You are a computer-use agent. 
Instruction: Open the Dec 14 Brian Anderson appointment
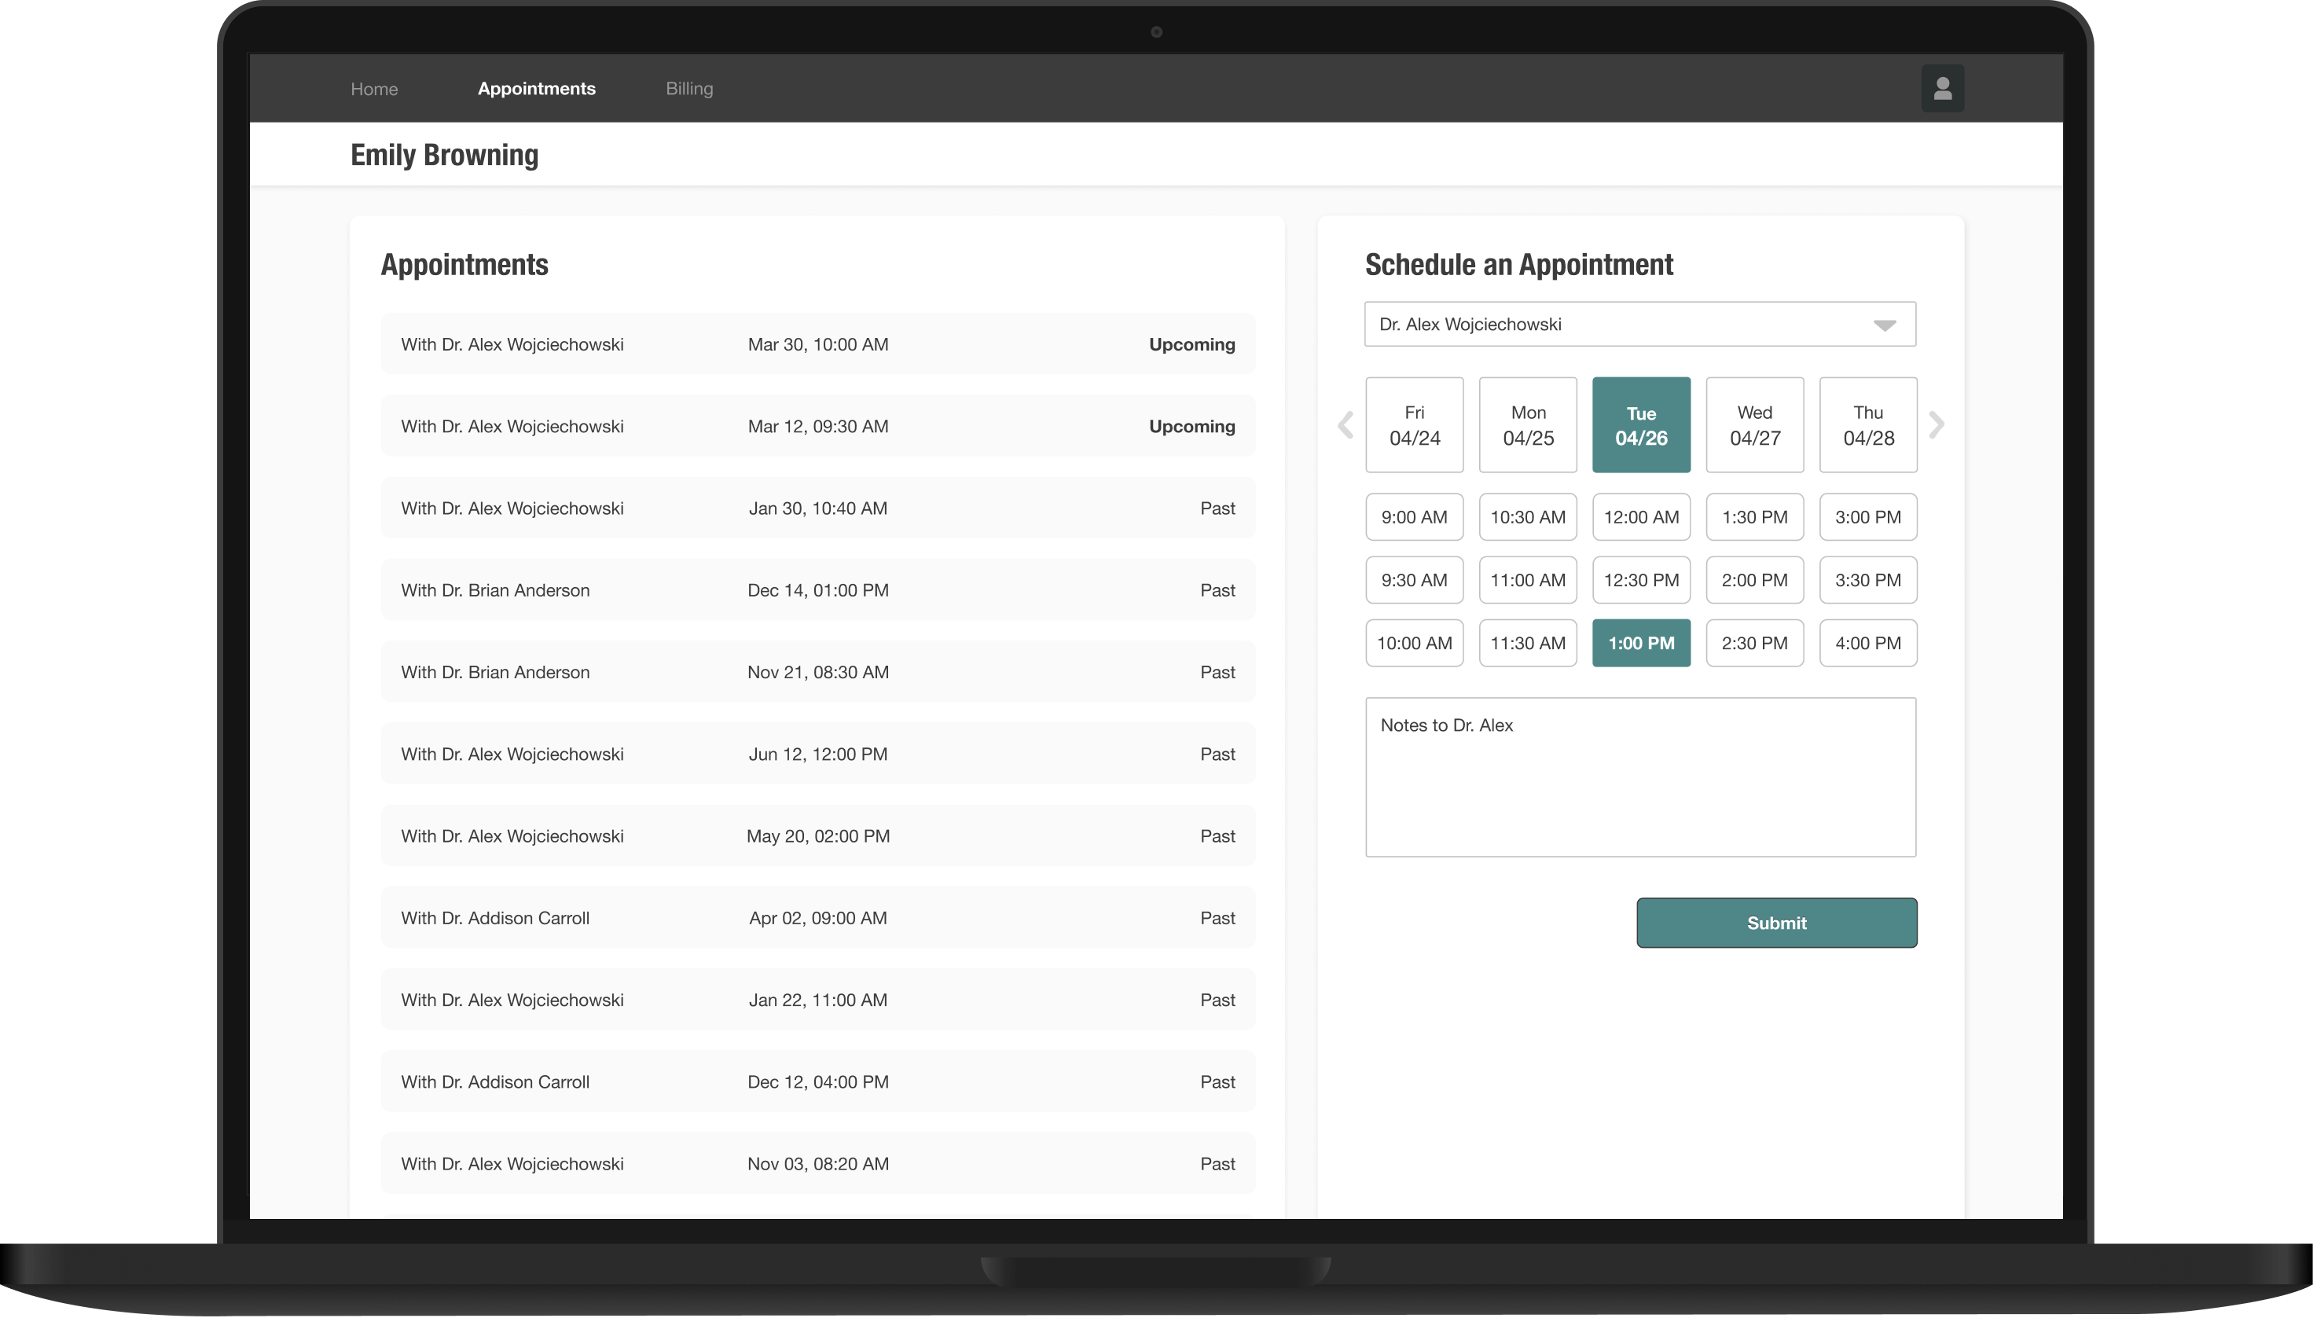(x=817, y=590)
